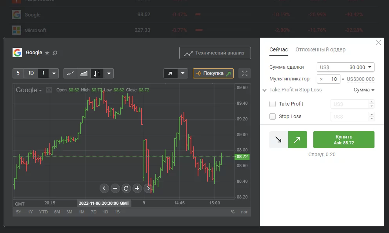Open Технический анализ
The image size is (389, 233).
215,53
